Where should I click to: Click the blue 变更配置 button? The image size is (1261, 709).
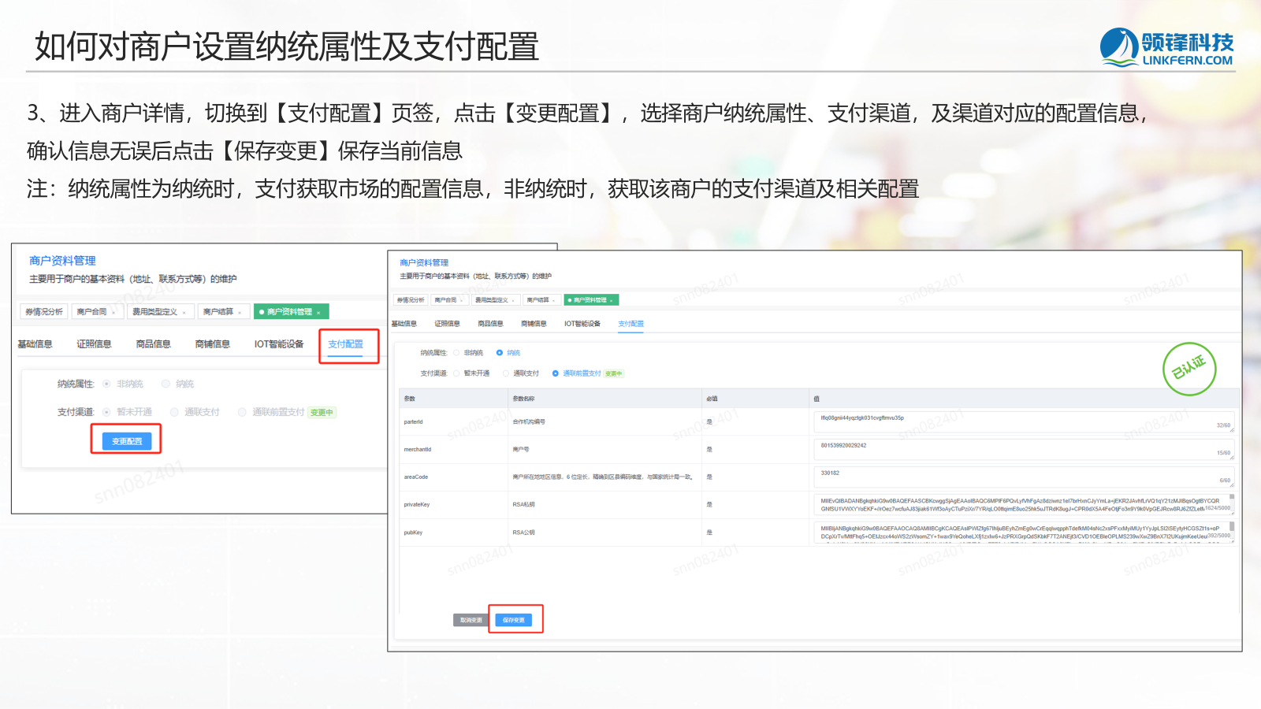126,441
